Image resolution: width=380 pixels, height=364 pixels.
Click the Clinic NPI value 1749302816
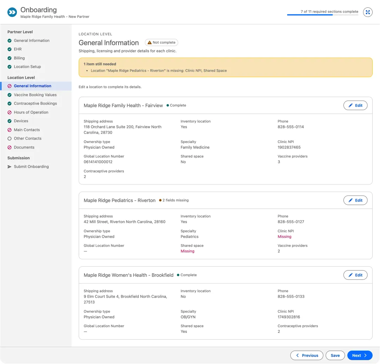[x=289, y=317]
